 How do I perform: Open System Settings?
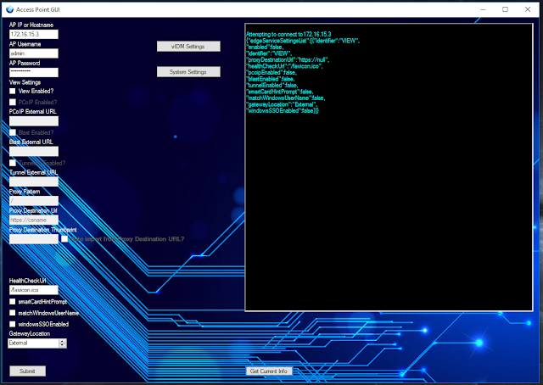[188, 72]
